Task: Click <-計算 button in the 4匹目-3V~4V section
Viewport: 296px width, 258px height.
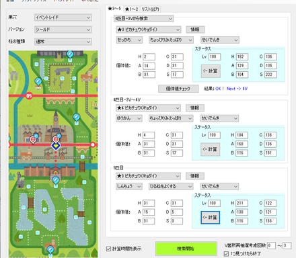Action: click(210, 149)
